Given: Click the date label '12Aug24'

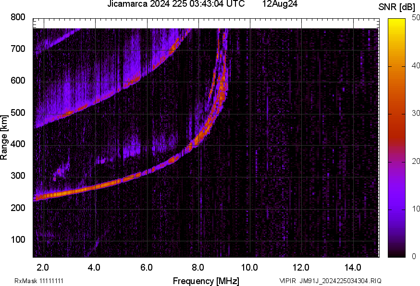Looking at the screenshot, I should pyautogui.click(x=280, y=4).
